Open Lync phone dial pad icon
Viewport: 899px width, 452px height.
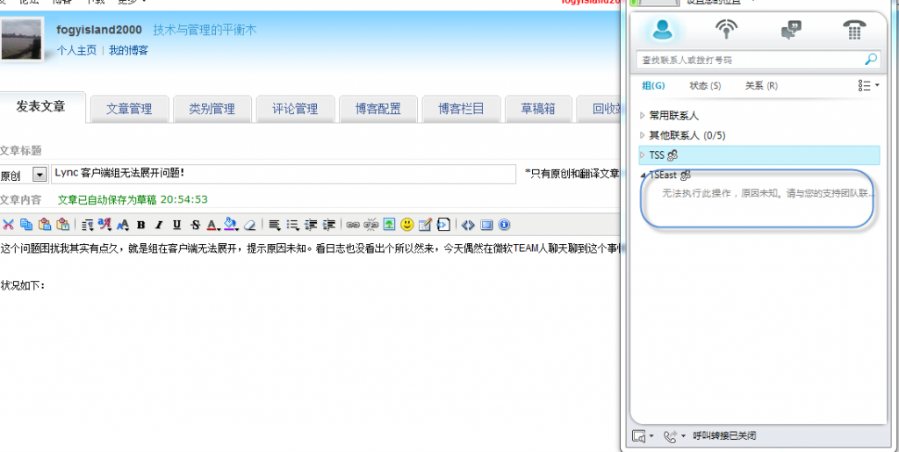(854, 29)
